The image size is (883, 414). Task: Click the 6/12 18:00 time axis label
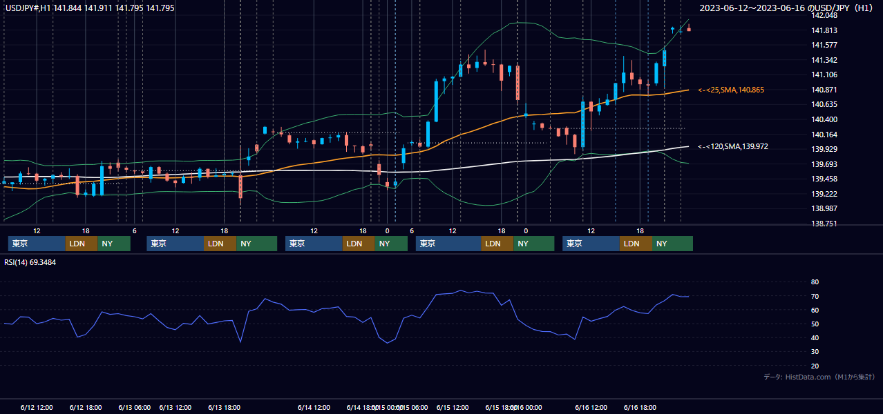(86, 407)
